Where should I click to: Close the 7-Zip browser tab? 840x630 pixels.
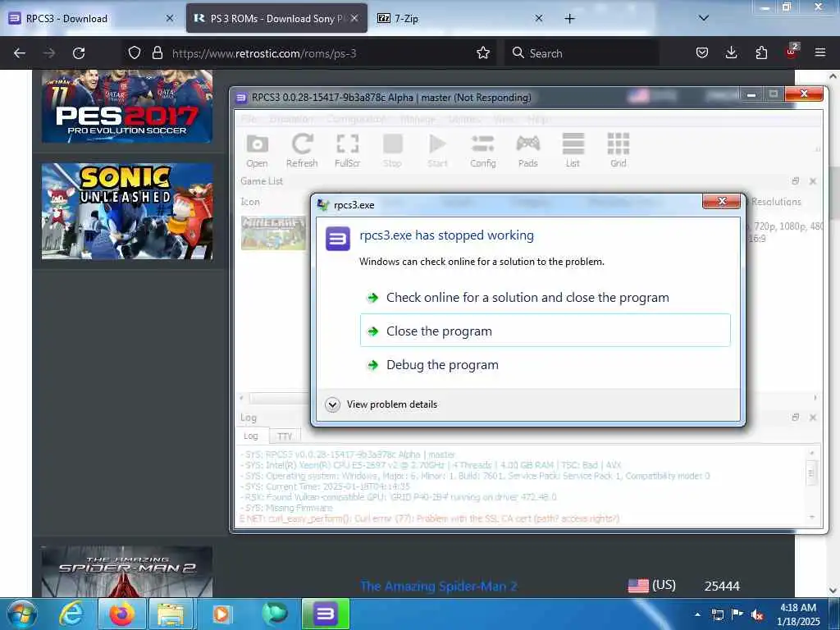coord(539,18)
